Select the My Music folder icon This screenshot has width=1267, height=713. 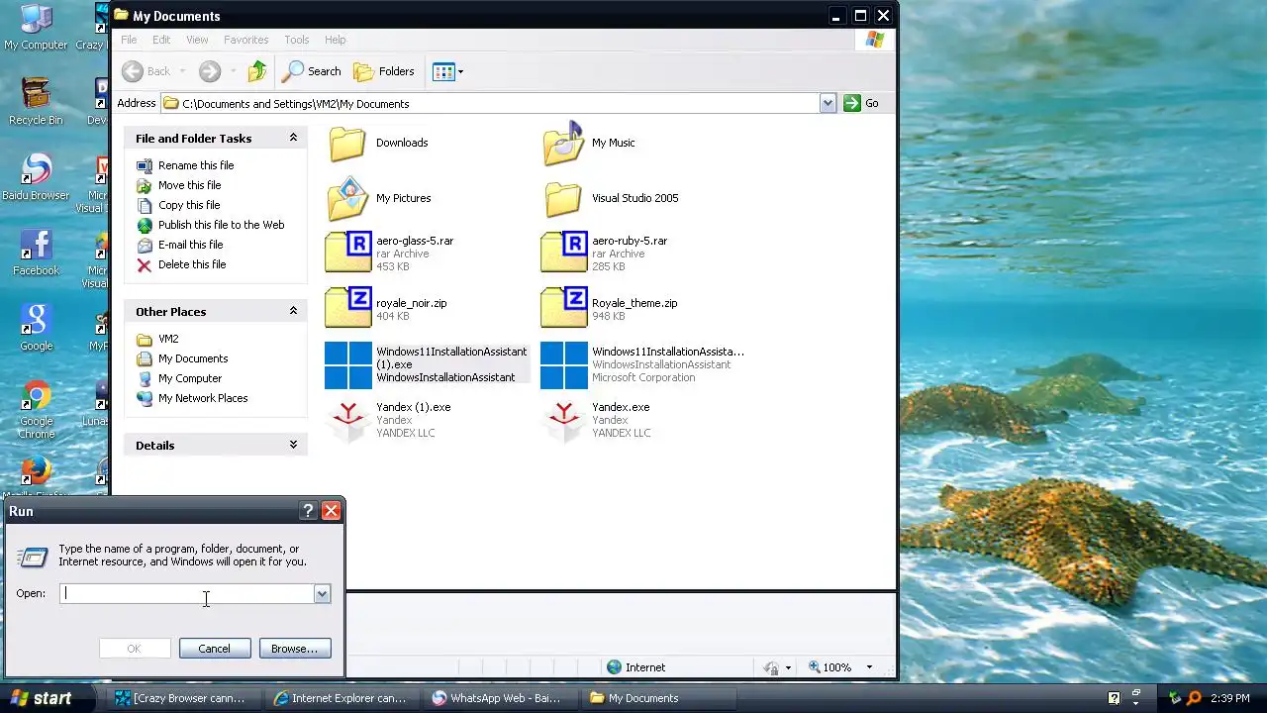pos(563,144)
